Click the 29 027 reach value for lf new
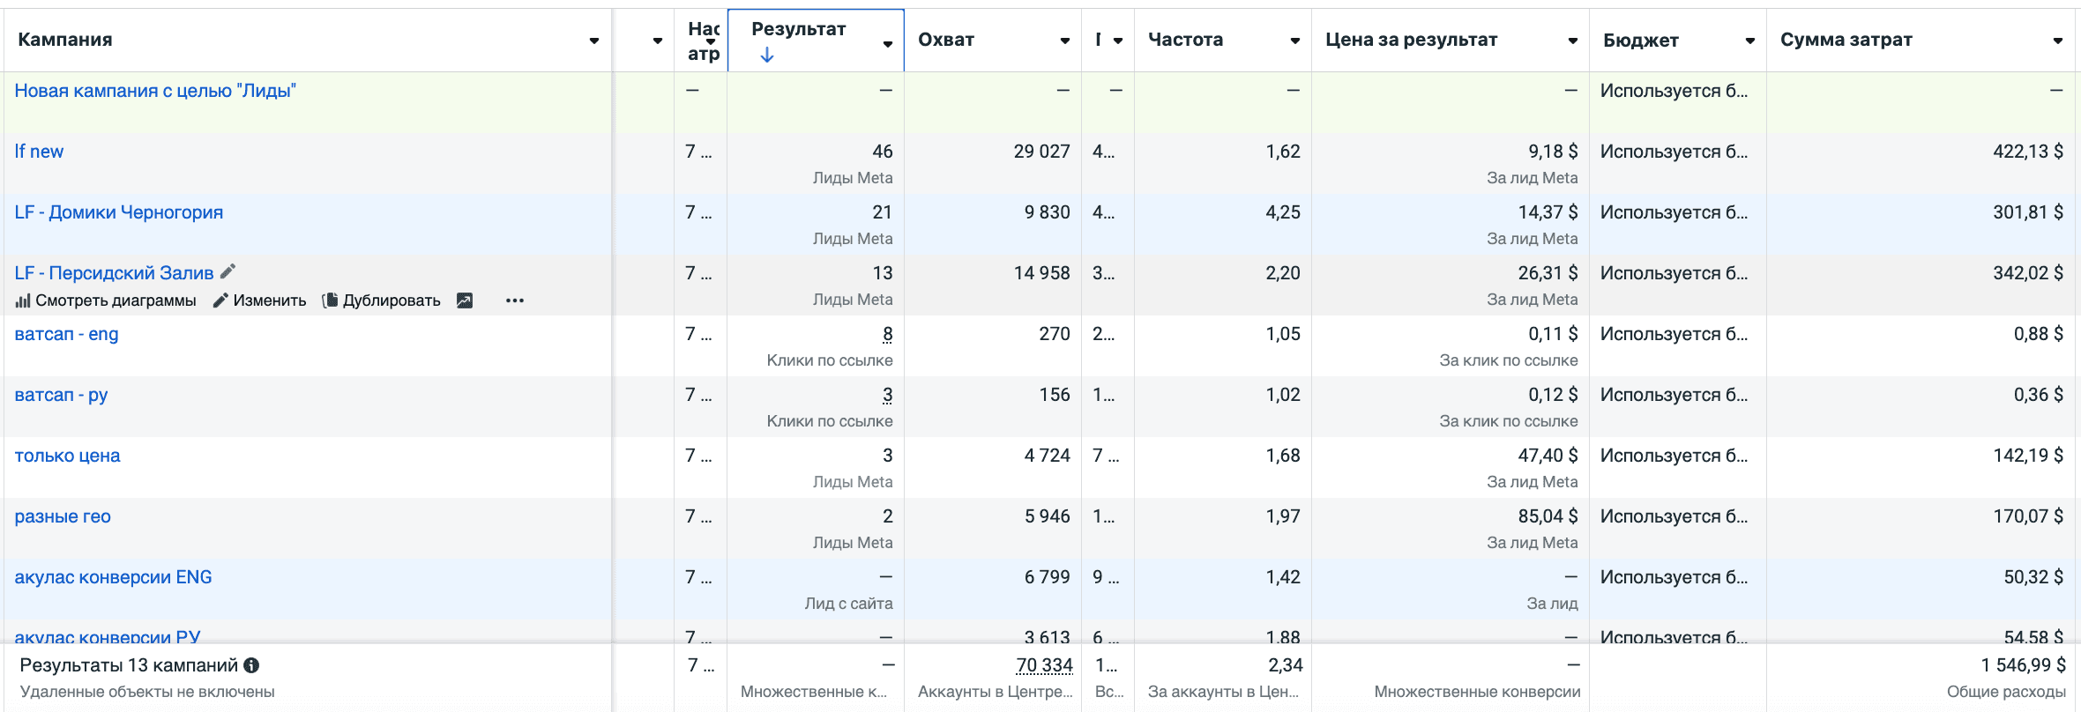 [1041, 152]
